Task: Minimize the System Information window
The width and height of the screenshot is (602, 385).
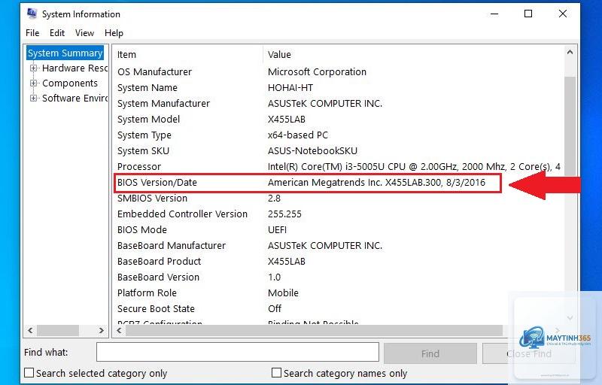Action: 494,14
